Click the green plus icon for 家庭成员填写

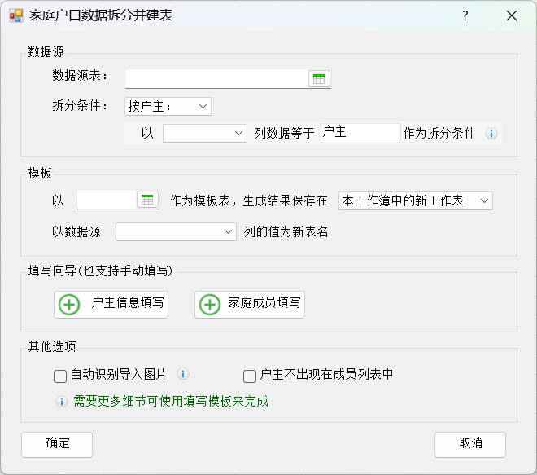[210, 305]
